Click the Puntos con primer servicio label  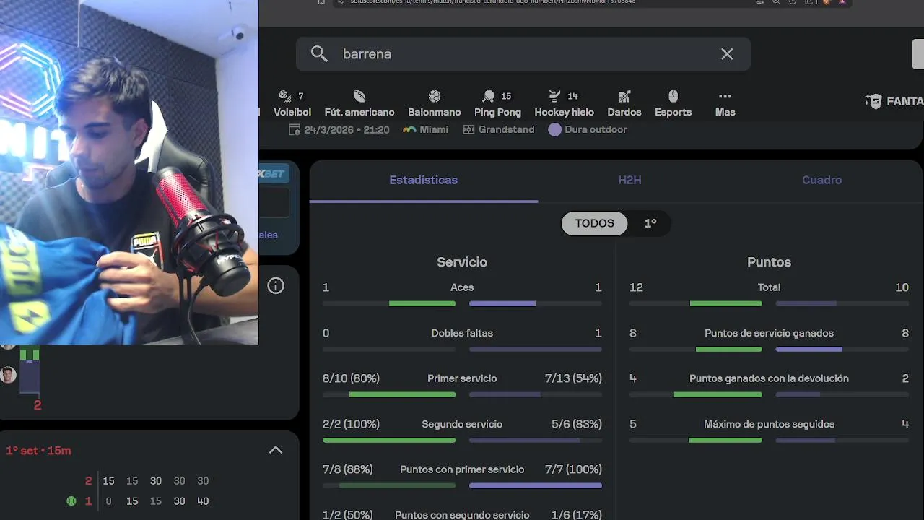[x=462, y=469]
